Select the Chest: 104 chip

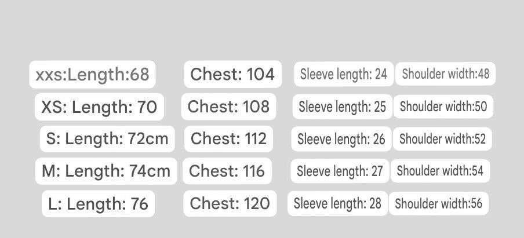point(232,74)
